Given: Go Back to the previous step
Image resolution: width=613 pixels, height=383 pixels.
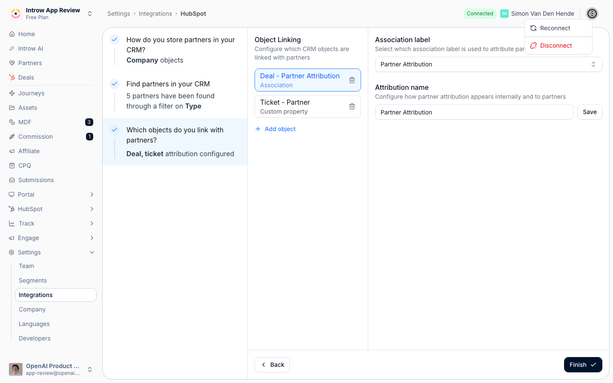Looking at the screenshot, I should (x=272, y=365).
